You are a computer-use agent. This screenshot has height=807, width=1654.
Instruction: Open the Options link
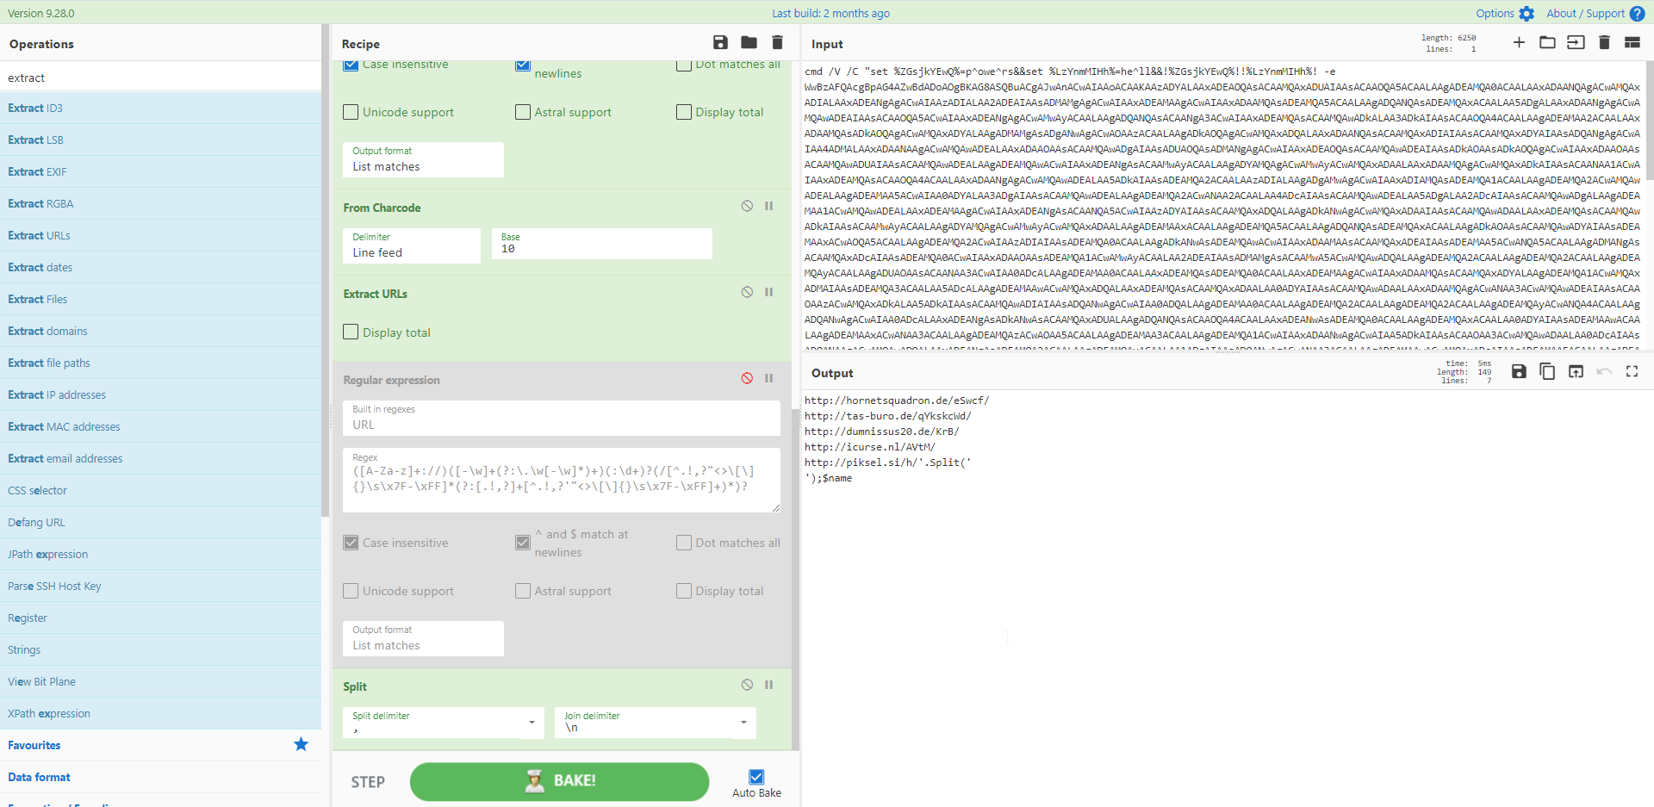(x=1495, y=14)
